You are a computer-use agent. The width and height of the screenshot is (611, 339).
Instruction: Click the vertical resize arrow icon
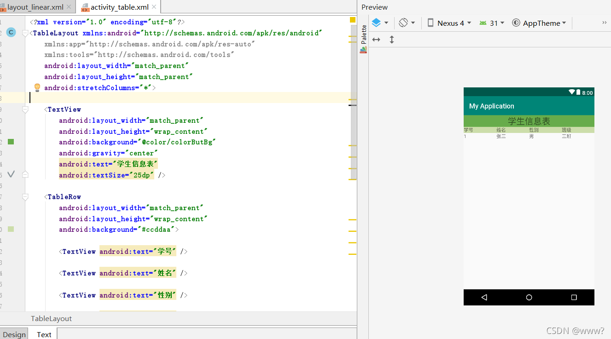392,40
